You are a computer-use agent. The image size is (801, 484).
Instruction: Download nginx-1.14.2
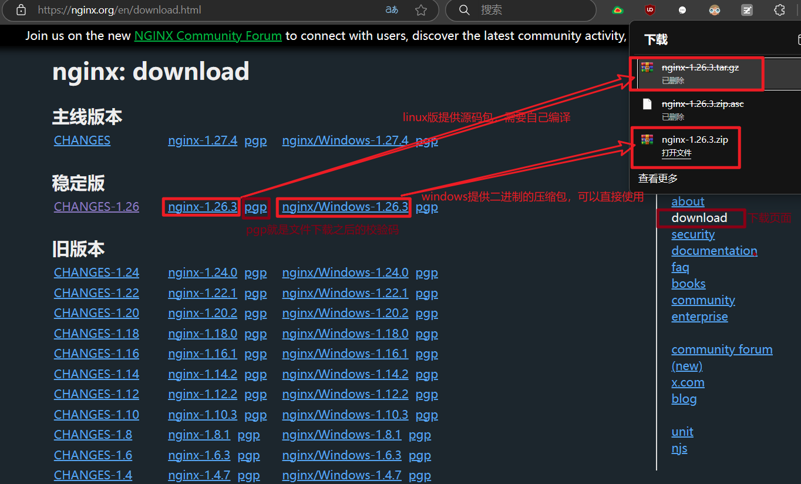pyautogui.click(x=203, y=374)
